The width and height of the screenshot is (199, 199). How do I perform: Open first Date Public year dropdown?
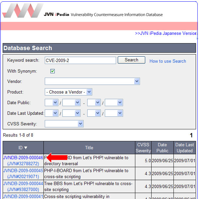(x=51, y=102)
